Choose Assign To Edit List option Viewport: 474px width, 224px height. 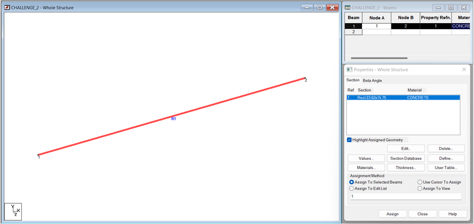tap(351, 188)
